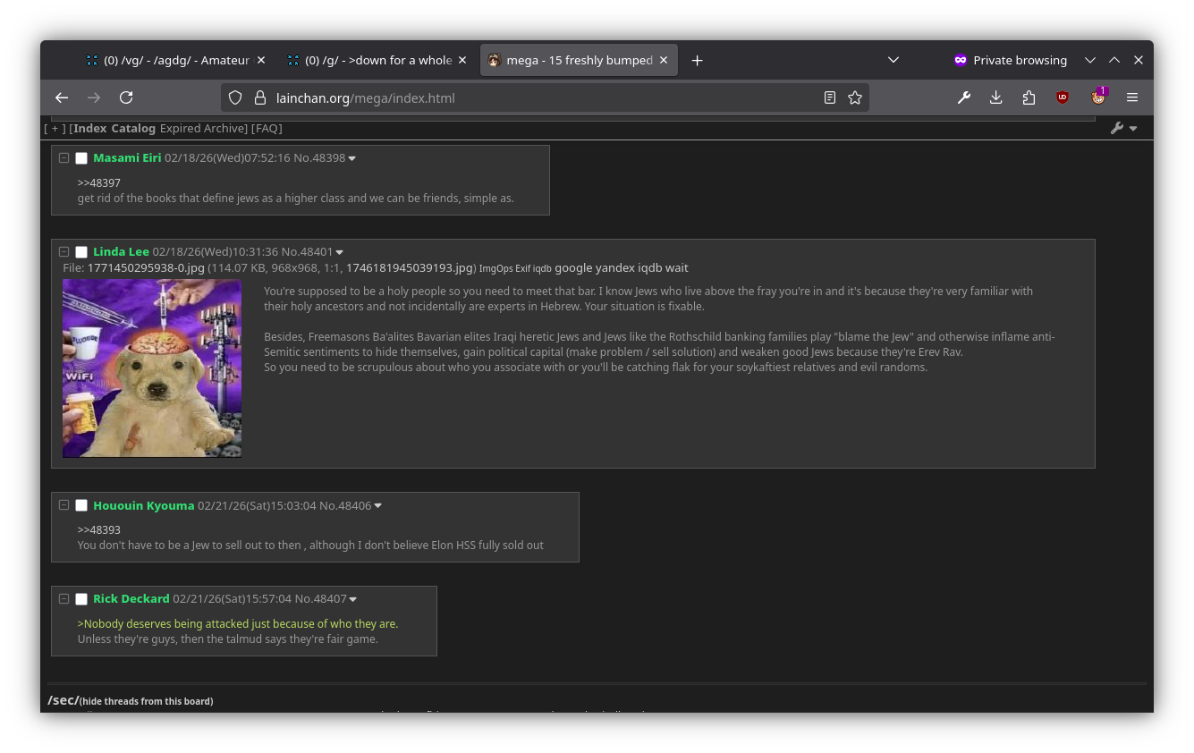
Task: Open the file link 1771450295938-0.jpg
Action: pos(146,268)
